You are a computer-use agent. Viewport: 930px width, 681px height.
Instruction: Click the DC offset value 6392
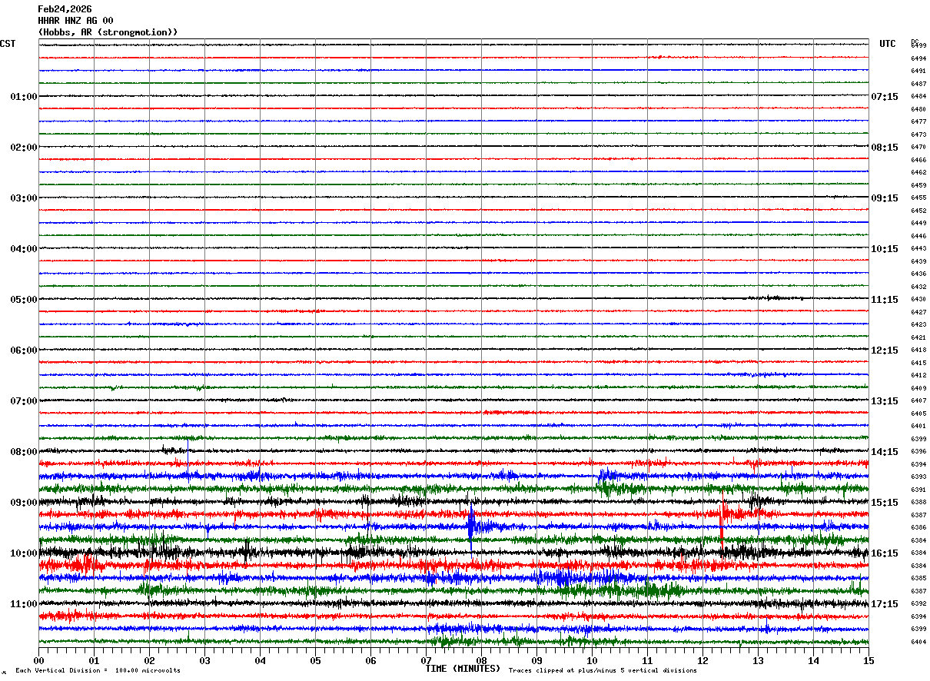coord(918,603)
